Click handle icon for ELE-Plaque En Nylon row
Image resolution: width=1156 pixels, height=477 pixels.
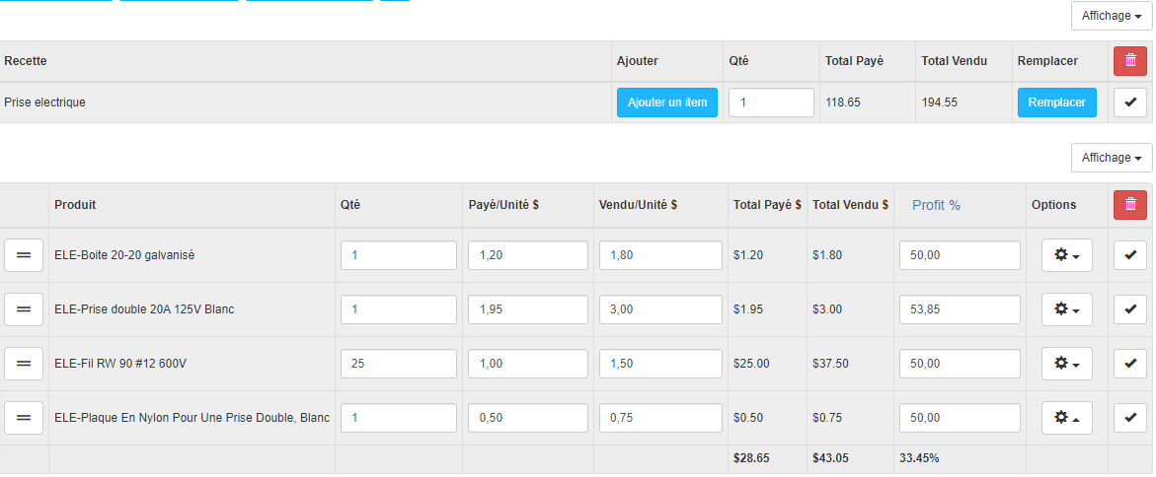24,418
